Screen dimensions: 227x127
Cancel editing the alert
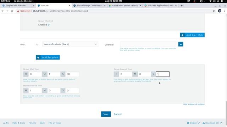(117, 114)
